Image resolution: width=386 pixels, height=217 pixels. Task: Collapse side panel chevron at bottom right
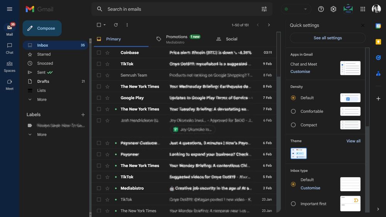click(378, 209)
